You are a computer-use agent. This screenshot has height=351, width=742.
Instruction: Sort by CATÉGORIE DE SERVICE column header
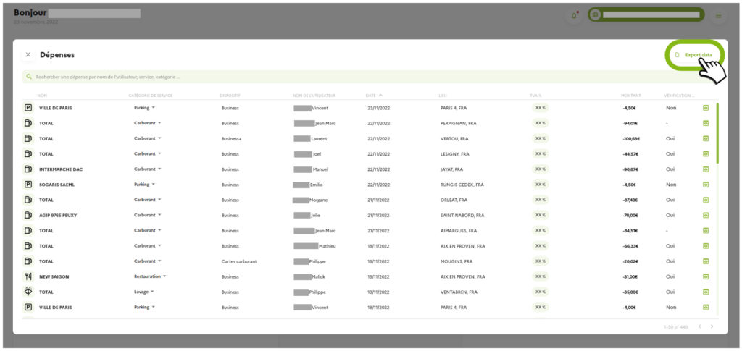151,96
